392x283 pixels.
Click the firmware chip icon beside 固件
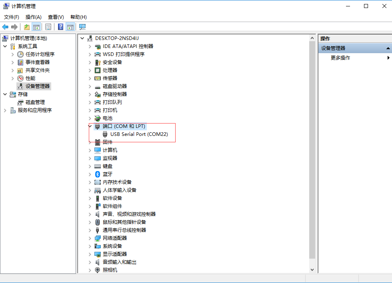point(98,142)
